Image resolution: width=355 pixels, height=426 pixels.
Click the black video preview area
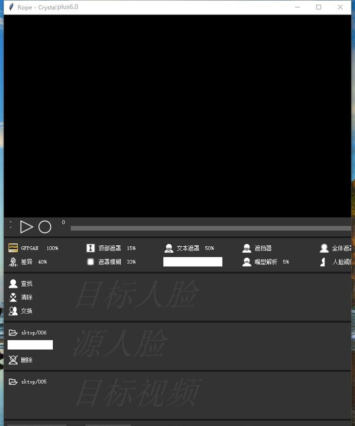pos(177,116)
